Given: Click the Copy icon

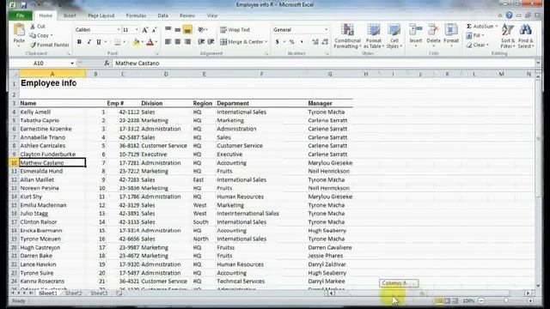Looking at the screenshot, I should 33,35.
